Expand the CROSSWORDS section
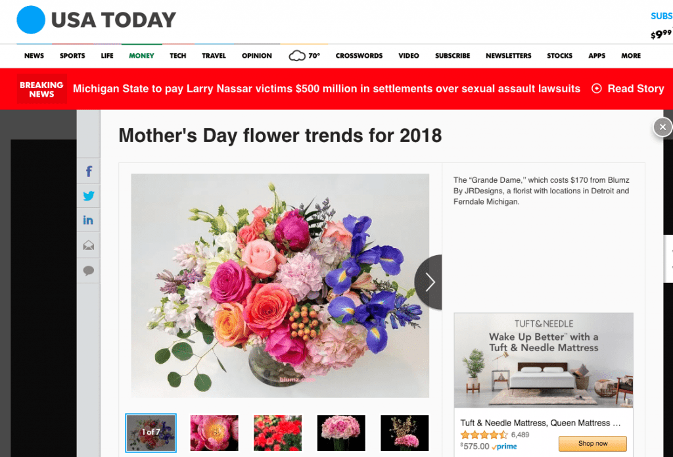 pyautogui.click(x=359, y=56)
